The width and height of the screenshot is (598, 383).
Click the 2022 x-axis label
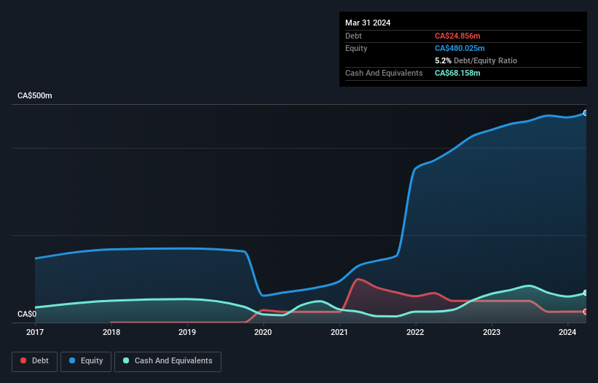tap(415, 332)
